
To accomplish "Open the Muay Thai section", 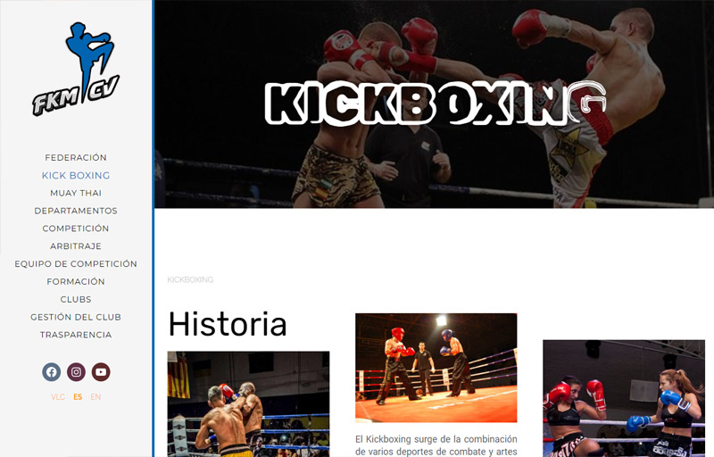I will click(76, 193).
